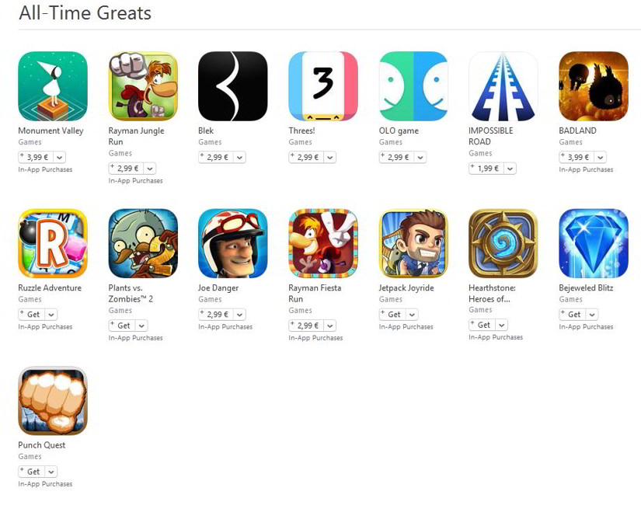Buy BADLAND for 3,99 €
The height and width of the screenshot is (505, 641).
[575, 158]
